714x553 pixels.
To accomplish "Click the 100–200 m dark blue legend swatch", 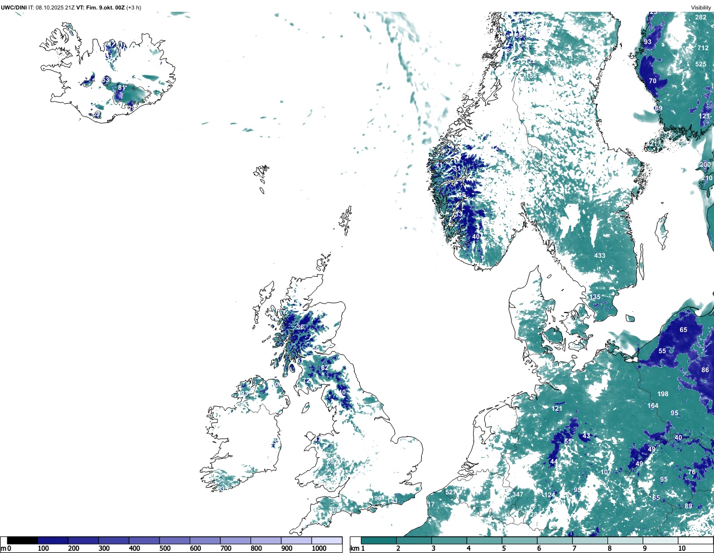I will click(x=53, y=540).
